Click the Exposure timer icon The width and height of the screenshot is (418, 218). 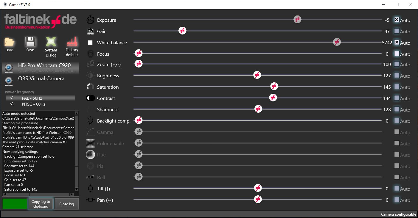pos(90,20)
